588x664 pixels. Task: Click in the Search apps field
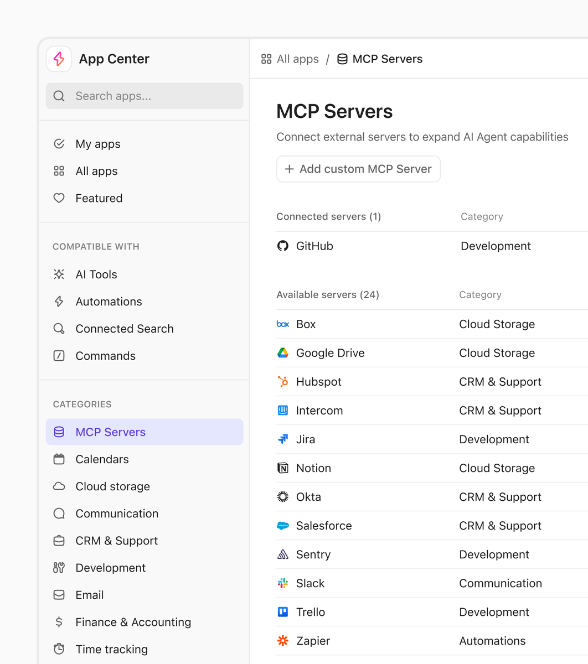click(145, 96)
